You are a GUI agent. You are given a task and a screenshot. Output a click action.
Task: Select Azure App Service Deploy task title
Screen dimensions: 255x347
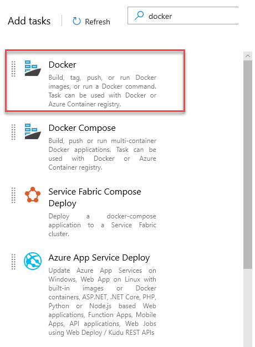pos(99,258)
